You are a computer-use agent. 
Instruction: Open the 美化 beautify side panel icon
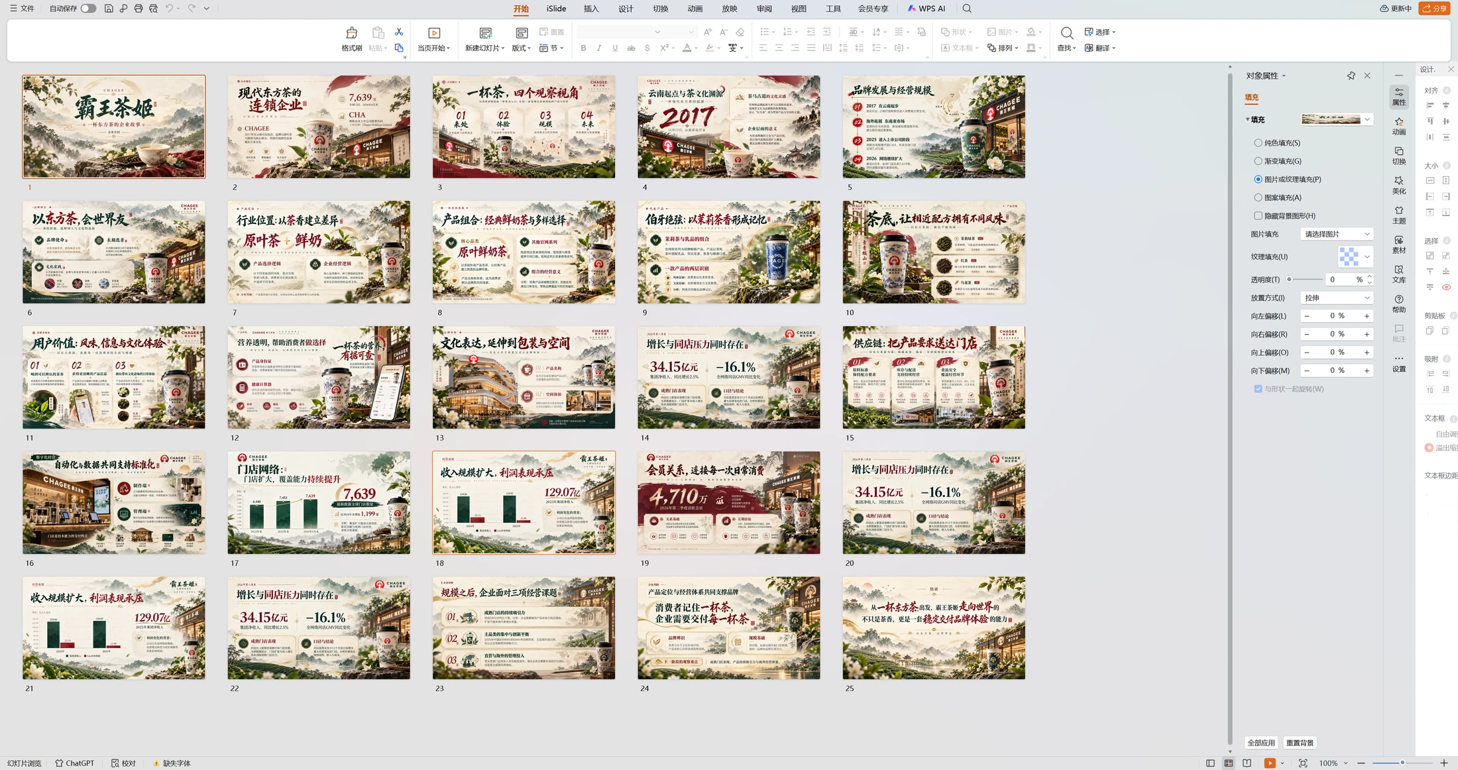[x=1399, y=185]
